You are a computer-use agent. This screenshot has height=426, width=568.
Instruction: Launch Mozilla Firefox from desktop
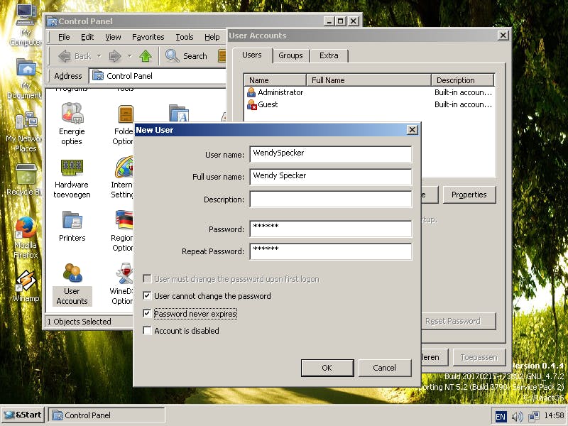[26, 238]
